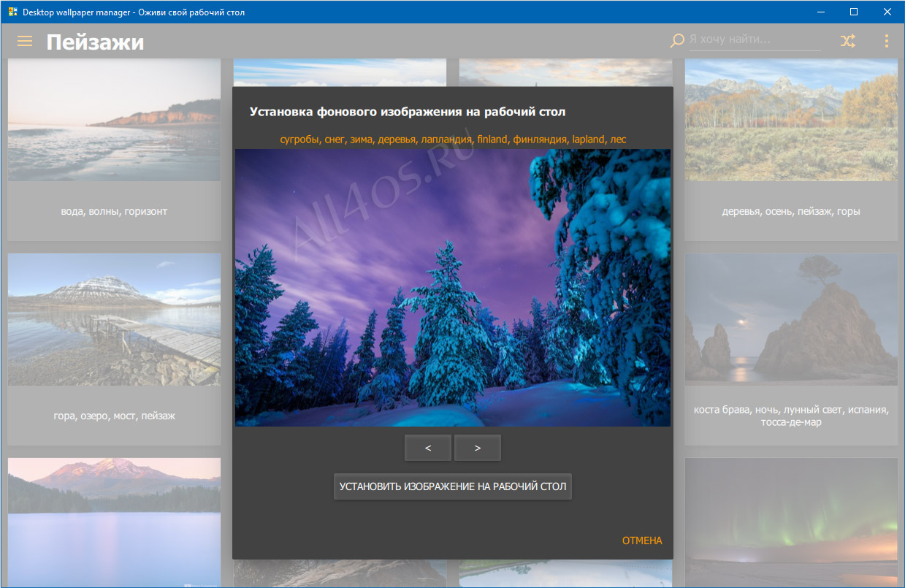Click the orange 'ОТМЕНА' cancel link
The height and width of the screenshot is (588, 905).
[x=642, y=541]
